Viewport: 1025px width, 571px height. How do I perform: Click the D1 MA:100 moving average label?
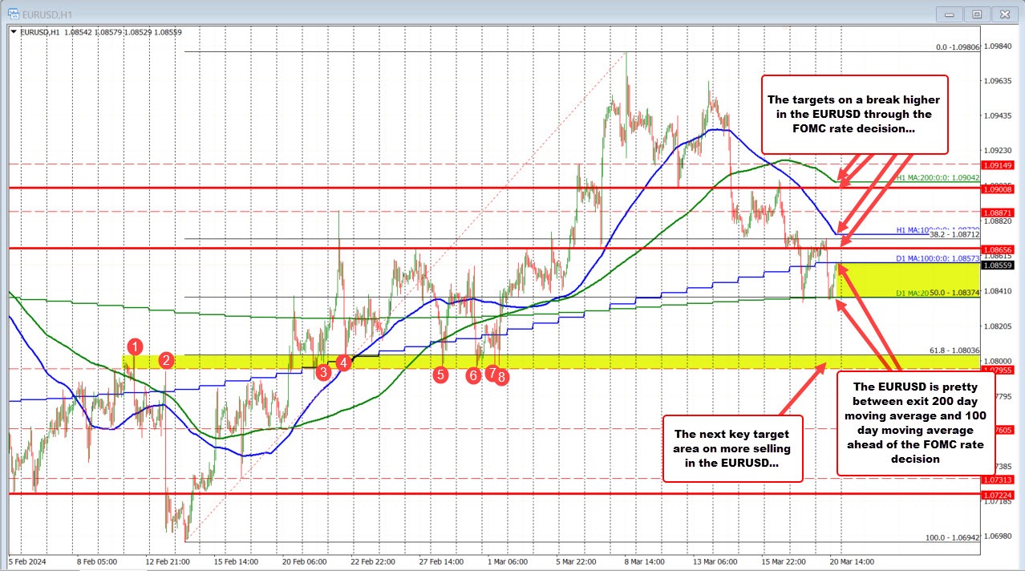pyautogui.click(x=937, y=259)
